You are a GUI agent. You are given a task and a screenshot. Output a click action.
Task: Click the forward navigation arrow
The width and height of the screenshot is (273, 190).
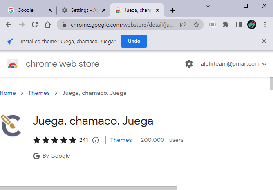tap(22, 25)
